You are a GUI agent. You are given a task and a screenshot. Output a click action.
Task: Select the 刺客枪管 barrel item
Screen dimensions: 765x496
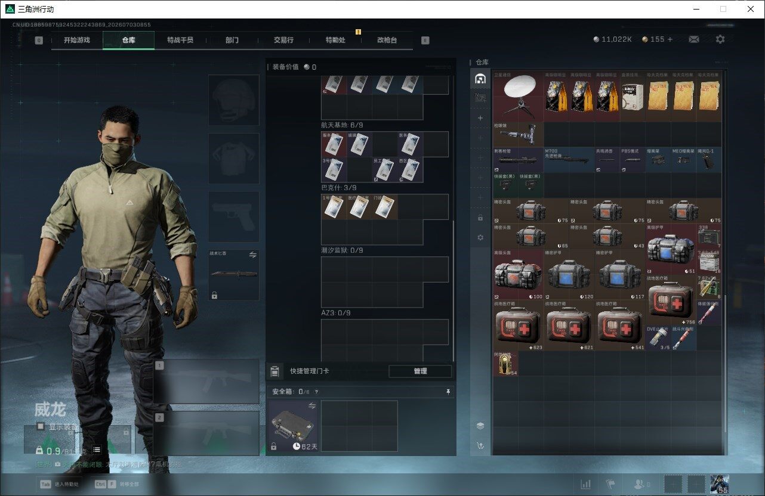(x=518, y=160)
